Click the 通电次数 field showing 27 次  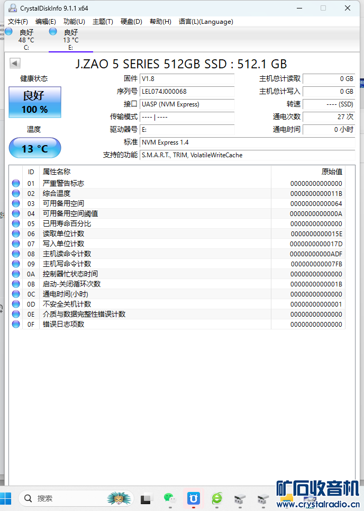pyautogui.click(x=329, y=117)
